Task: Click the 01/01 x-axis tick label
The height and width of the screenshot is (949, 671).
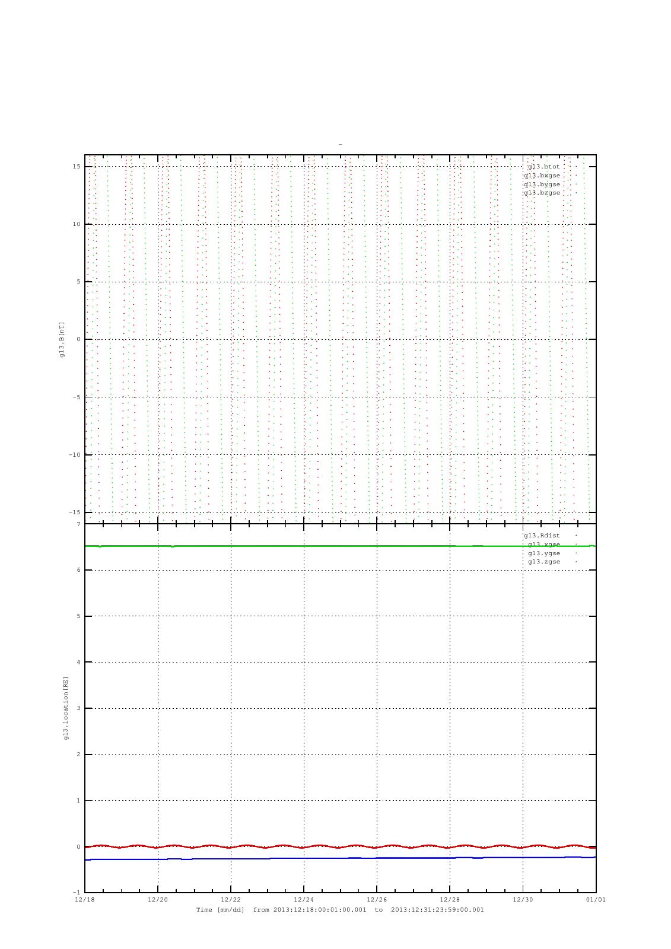Action: click(596, 900)
